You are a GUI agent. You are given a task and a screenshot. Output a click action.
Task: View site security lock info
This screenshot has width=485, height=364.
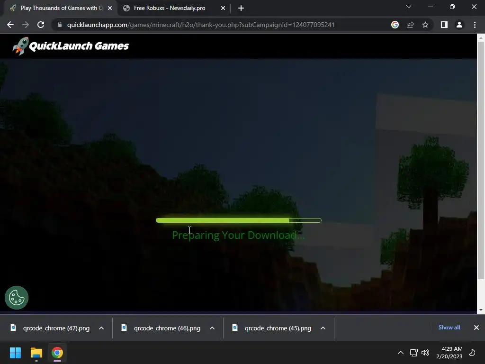click(x=60, y=25)
